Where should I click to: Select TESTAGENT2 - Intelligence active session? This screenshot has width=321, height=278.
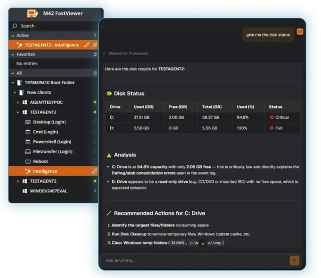point(54,45)
